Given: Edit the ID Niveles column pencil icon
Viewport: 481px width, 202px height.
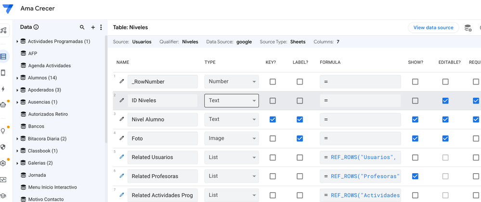Looking at the screenshot, I should (x=122, y=100).
